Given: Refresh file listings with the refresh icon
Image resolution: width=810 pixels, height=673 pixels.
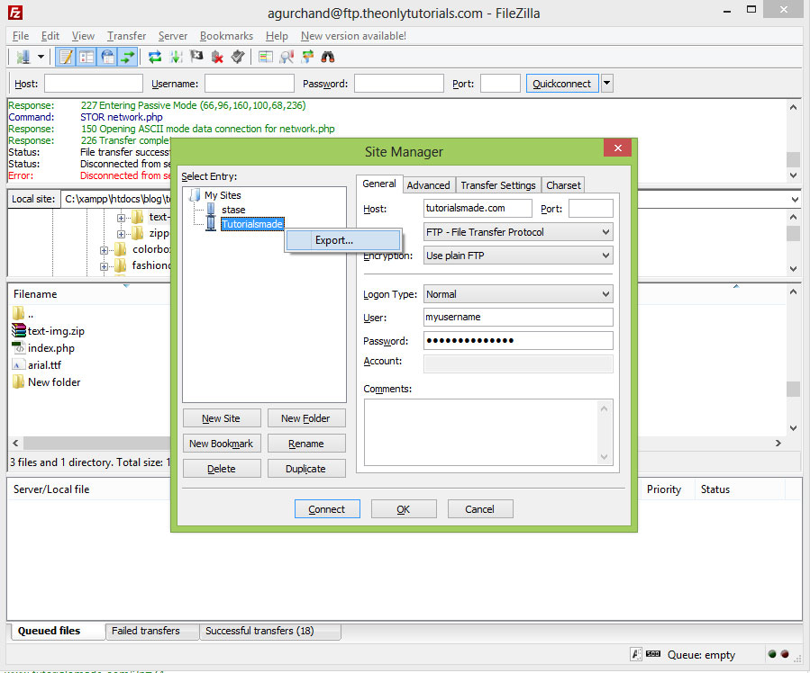Looking at the screenshot, I should (155, 56).
